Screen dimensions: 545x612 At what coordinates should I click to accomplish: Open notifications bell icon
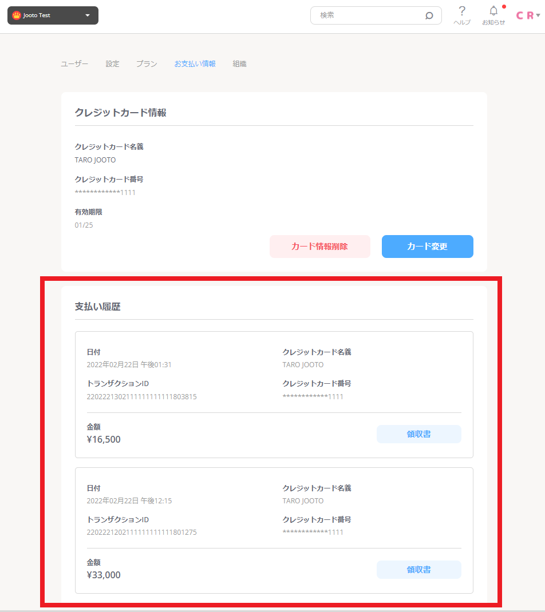493,11
